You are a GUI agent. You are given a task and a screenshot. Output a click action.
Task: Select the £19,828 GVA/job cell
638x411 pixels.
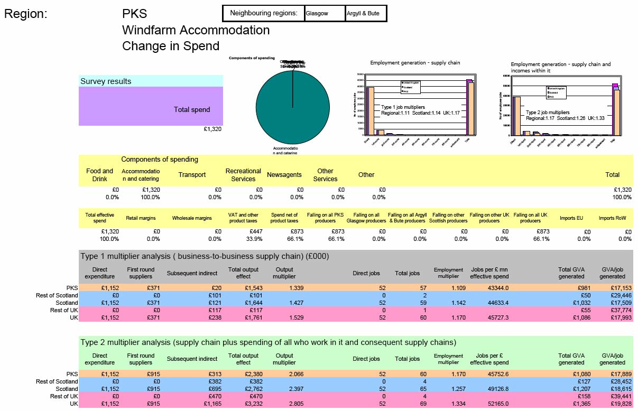(621, 404)
